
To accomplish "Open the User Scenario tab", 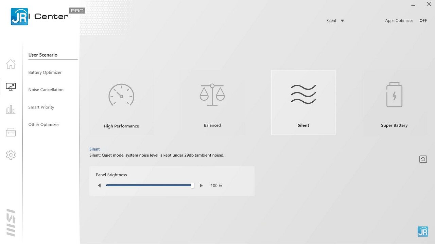I will 43,55.
